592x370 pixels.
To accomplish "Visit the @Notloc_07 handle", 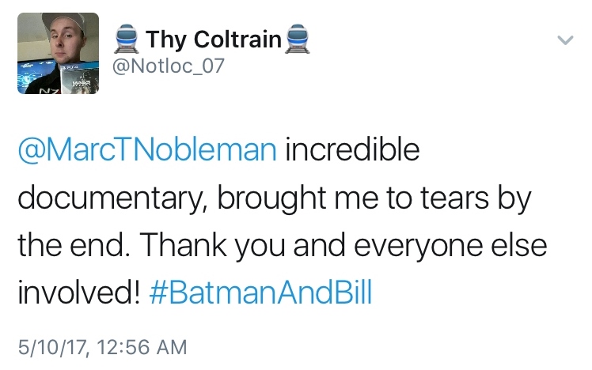I will (170, 67).
